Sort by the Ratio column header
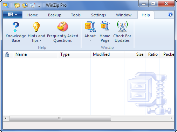The image size is (177, 132). [152, 54]
